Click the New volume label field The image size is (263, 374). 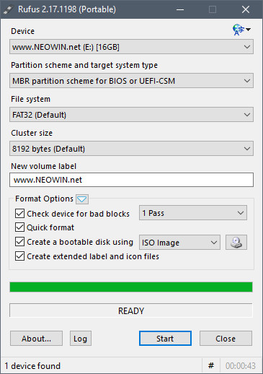pos(131,180)
